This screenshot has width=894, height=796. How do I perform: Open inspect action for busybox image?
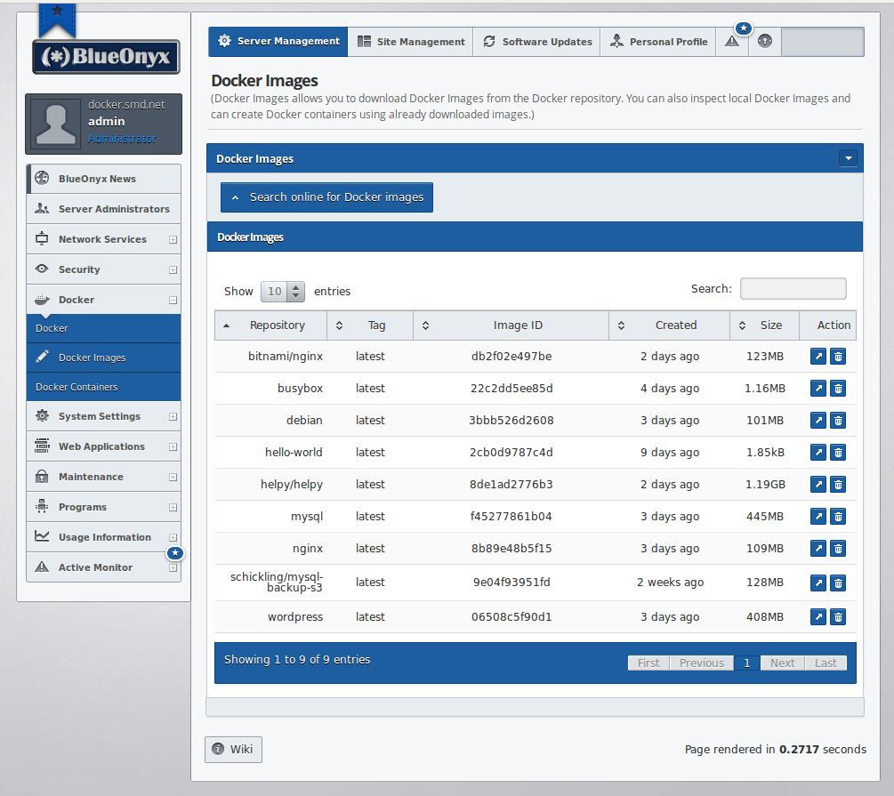click(x=818, y=389)
